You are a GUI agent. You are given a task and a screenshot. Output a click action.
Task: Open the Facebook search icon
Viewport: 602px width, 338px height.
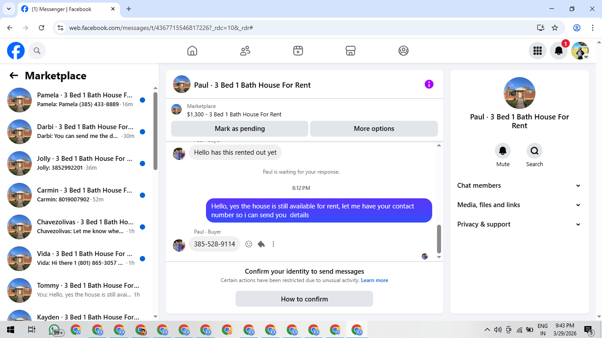[x=37, y=51]
